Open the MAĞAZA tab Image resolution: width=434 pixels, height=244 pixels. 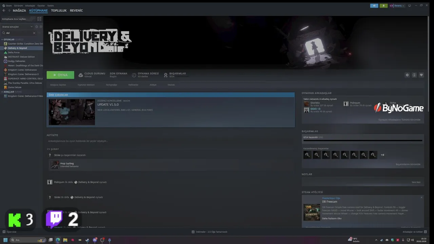point(19,11)
